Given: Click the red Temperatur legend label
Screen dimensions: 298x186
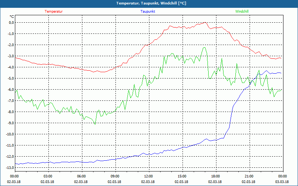Looking at the screenshot, I should point(54,12).
